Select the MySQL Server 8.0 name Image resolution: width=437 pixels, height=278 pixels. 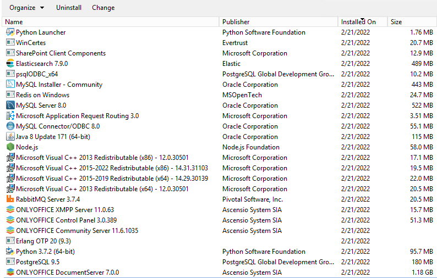tap(41, 105)
